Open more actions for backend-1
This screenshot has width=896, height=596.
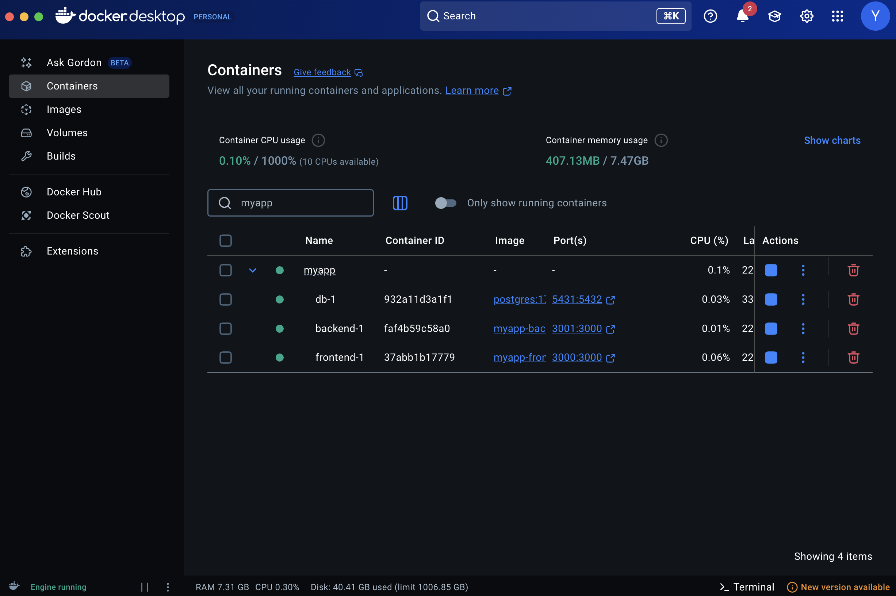[803, 328]
